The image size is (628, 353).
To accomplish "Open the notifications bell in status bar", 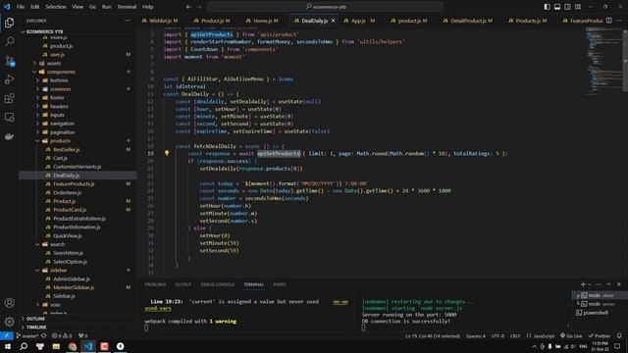I will (x=619, y=335).
